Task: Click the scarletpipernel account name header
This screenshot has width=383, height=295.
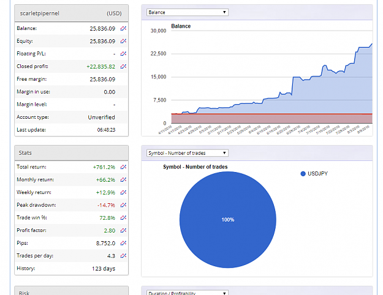Action: [39, 13]
